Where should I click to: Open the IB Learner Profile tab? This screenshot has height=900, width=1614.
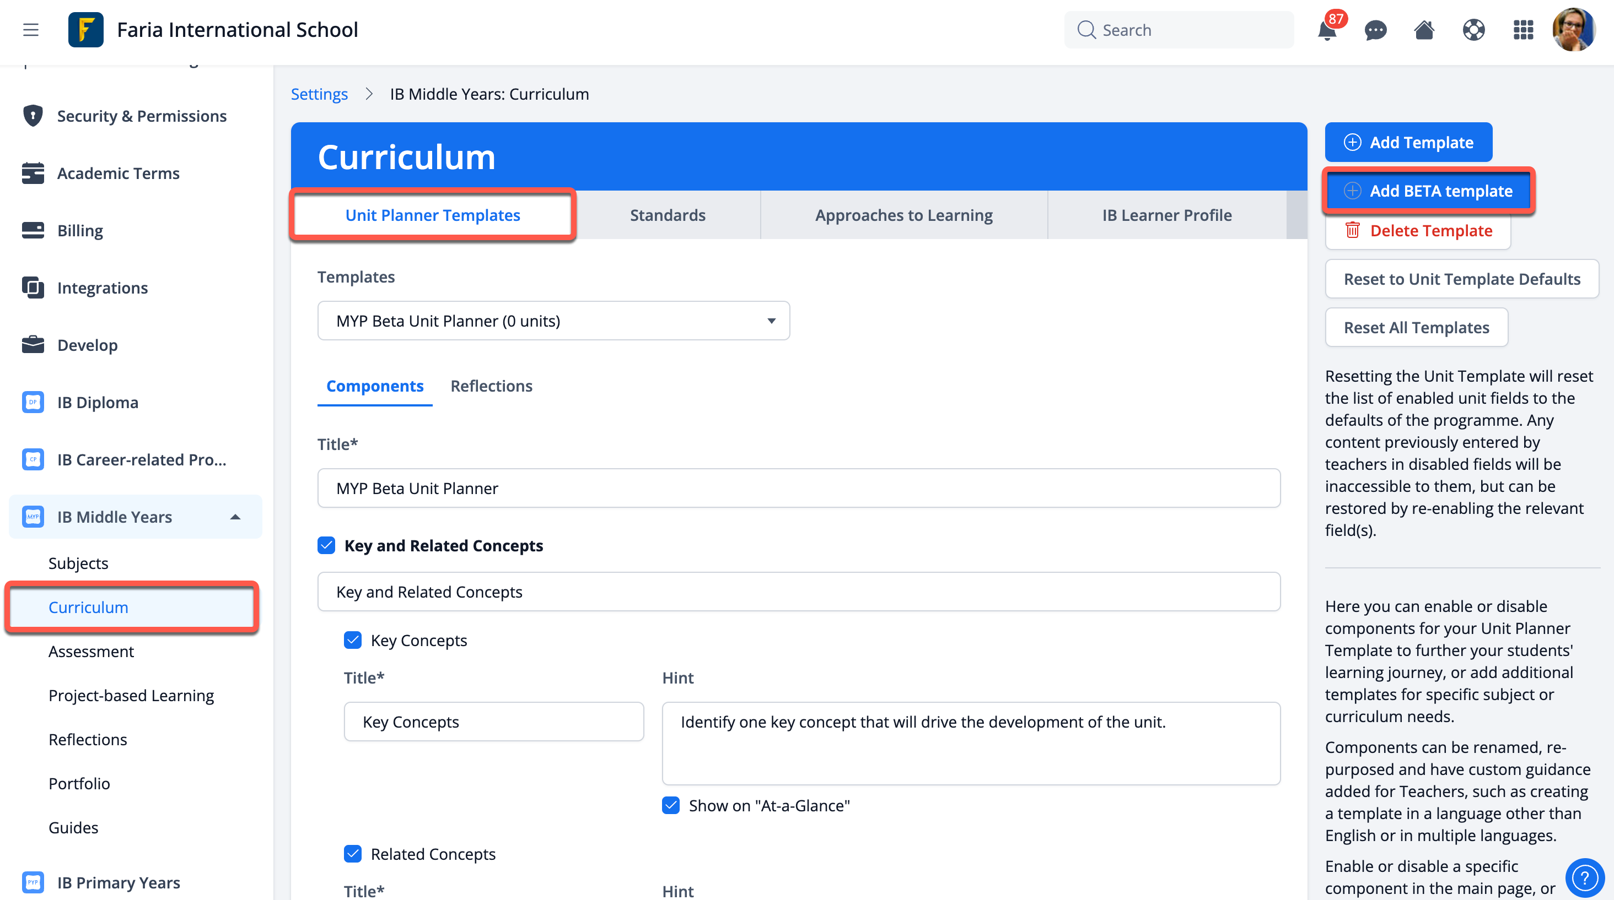click(x=1166, y=215)
